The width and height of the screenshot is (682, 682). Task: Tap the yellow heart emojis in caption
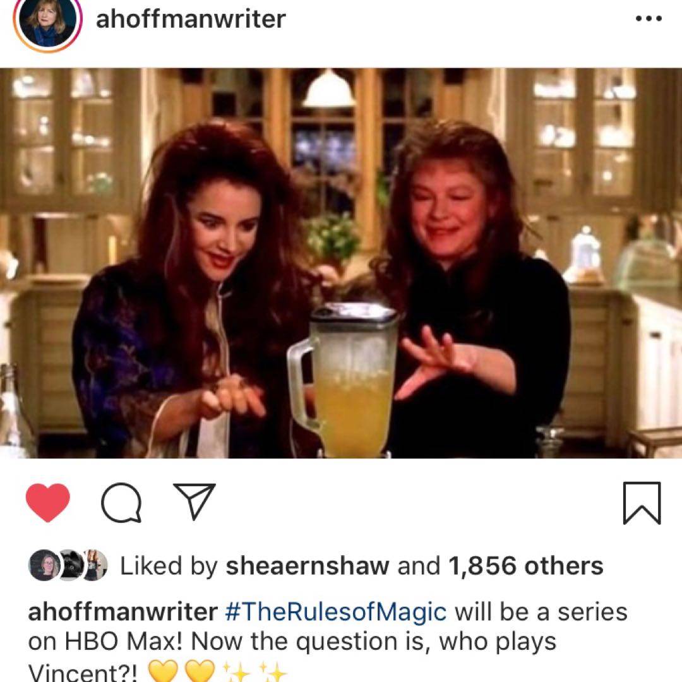pos(182,670)
